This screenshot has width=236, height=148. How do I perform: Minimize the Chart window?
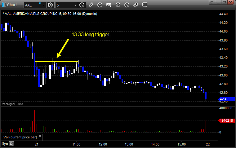pos(218,2)
